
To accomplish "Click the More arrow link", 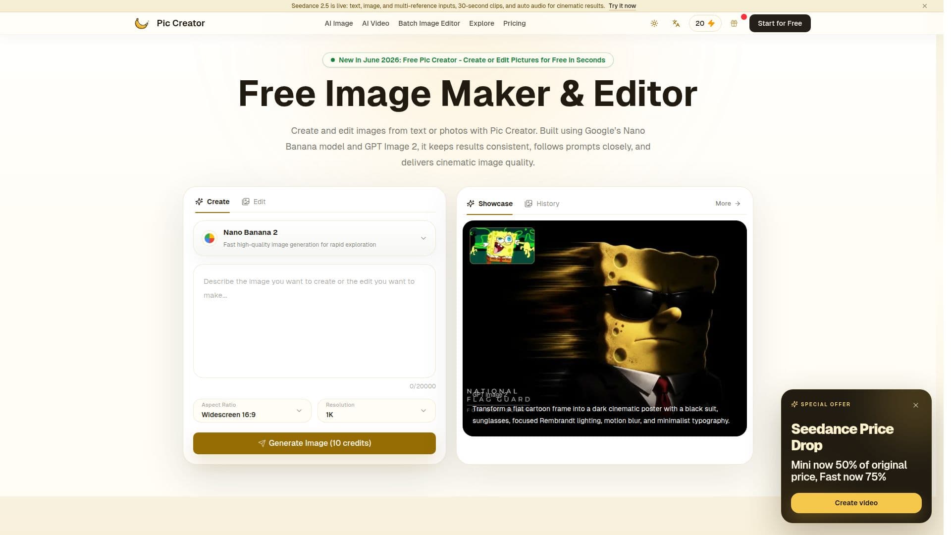I will pyautogui.click(x=728, y=204).
